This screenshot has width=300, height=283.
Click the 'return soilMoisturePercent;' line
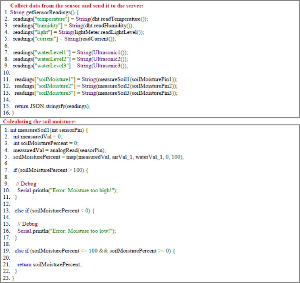[x=49, y=264]
